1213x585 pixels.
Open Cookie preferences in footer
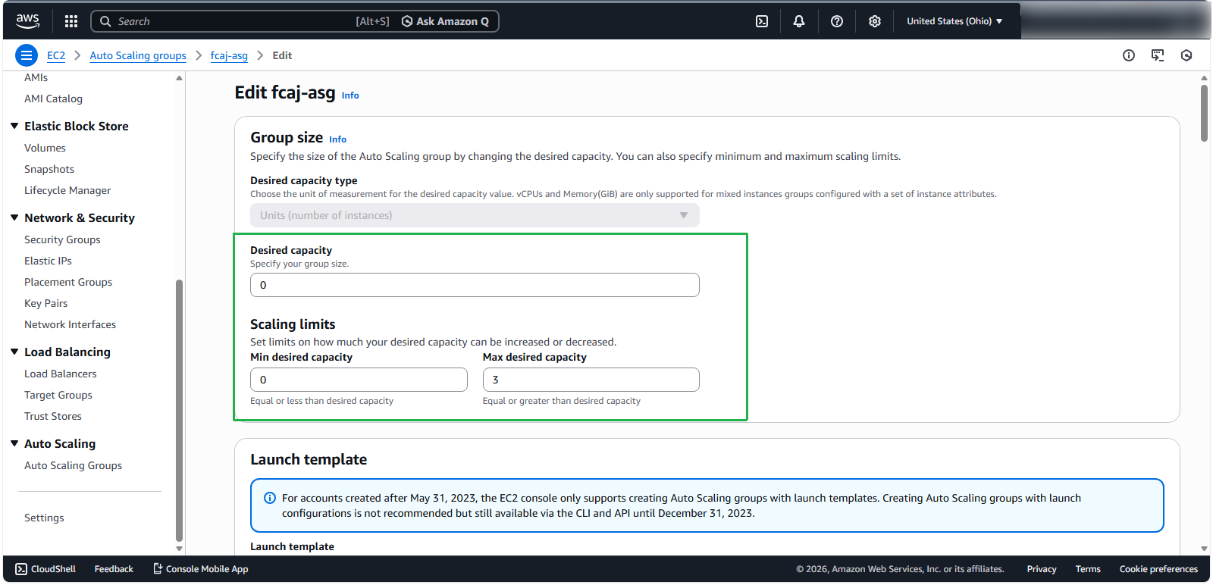pyautogui.click(x=1158, y=569)
